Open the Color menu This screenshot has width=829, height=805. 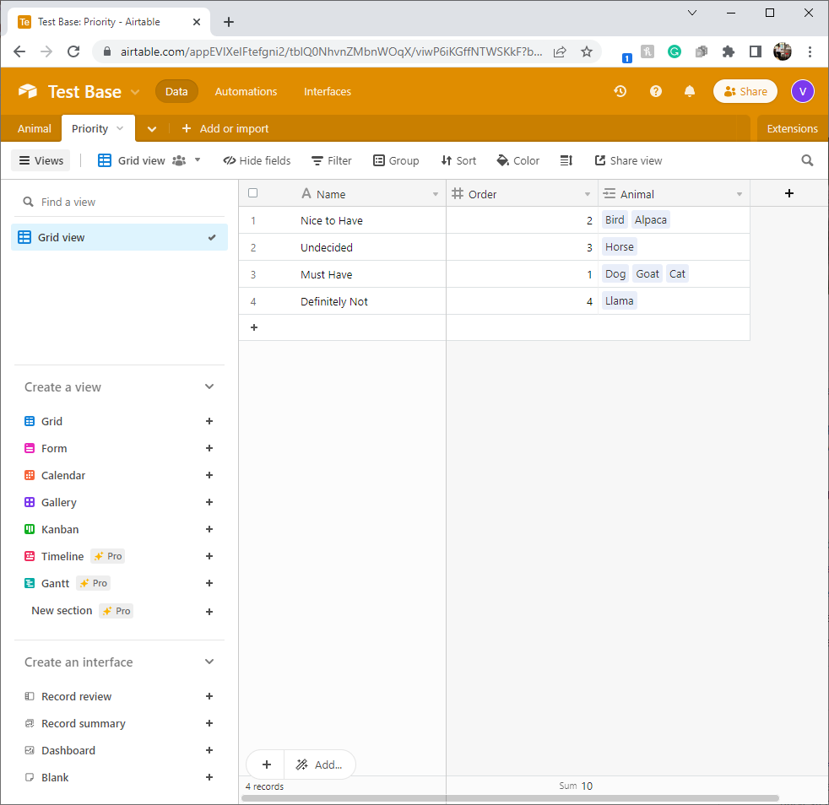518,160
